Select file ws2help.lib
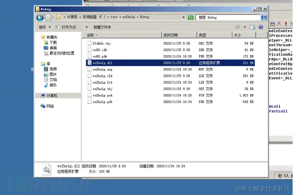Viewport: 293px width, 195px height. tap(102, 82)
